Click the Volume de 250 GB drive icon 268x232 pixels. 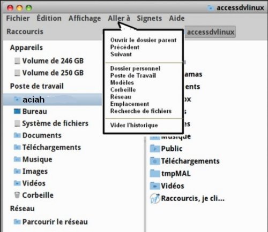click(x=17, y=73)
